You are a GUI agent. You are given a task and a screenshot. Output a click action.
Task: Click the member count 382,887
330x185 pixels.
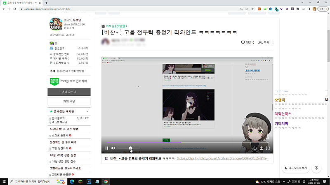tap(59, 49)
